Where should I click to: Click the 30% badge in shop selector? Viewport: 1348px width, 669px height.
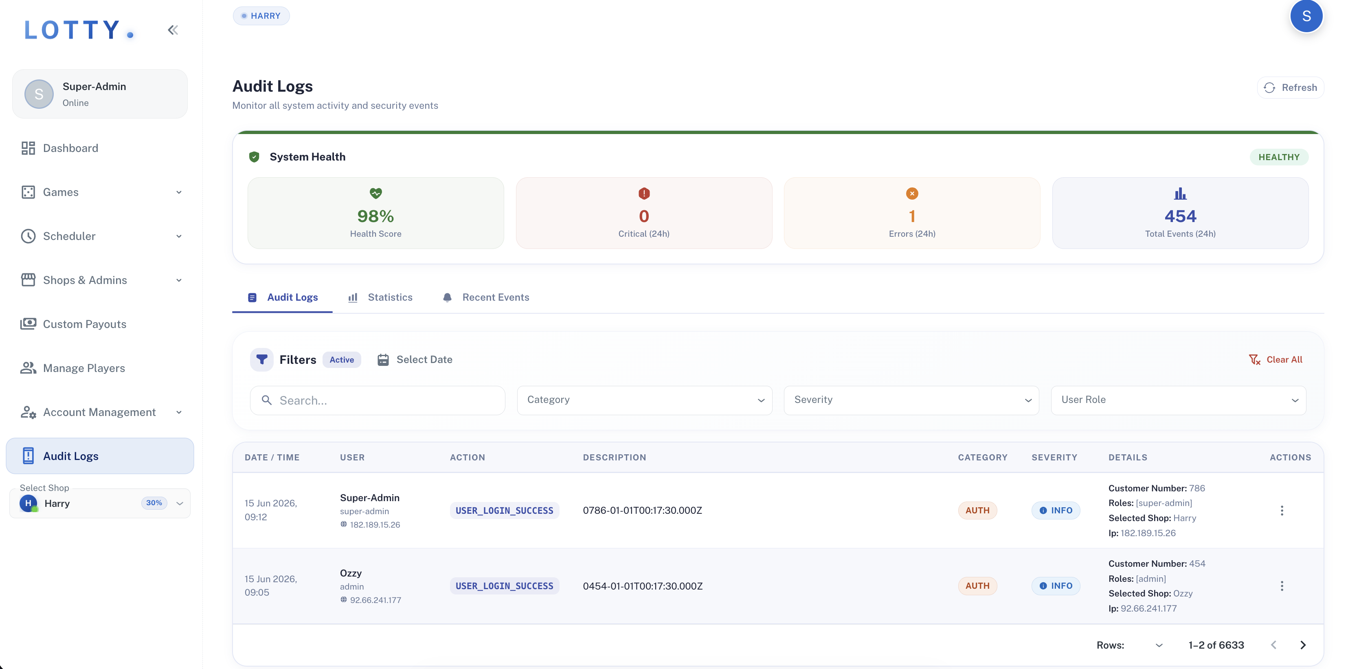154,502
